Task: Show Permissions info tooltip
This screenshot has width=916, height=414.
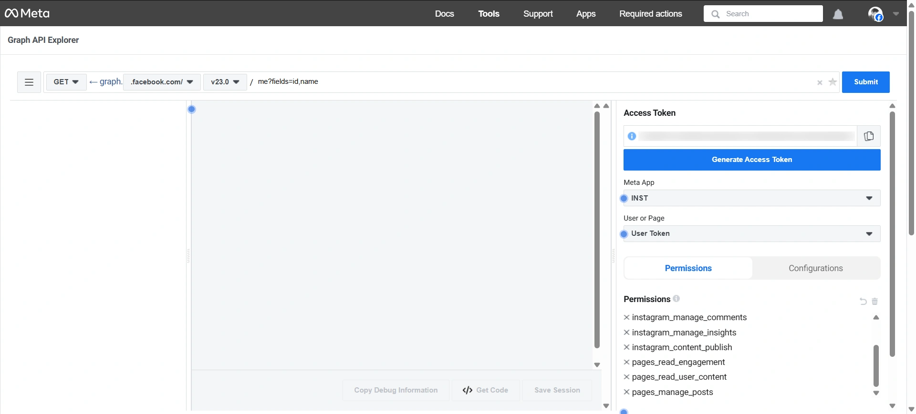Action: point(676,299)
